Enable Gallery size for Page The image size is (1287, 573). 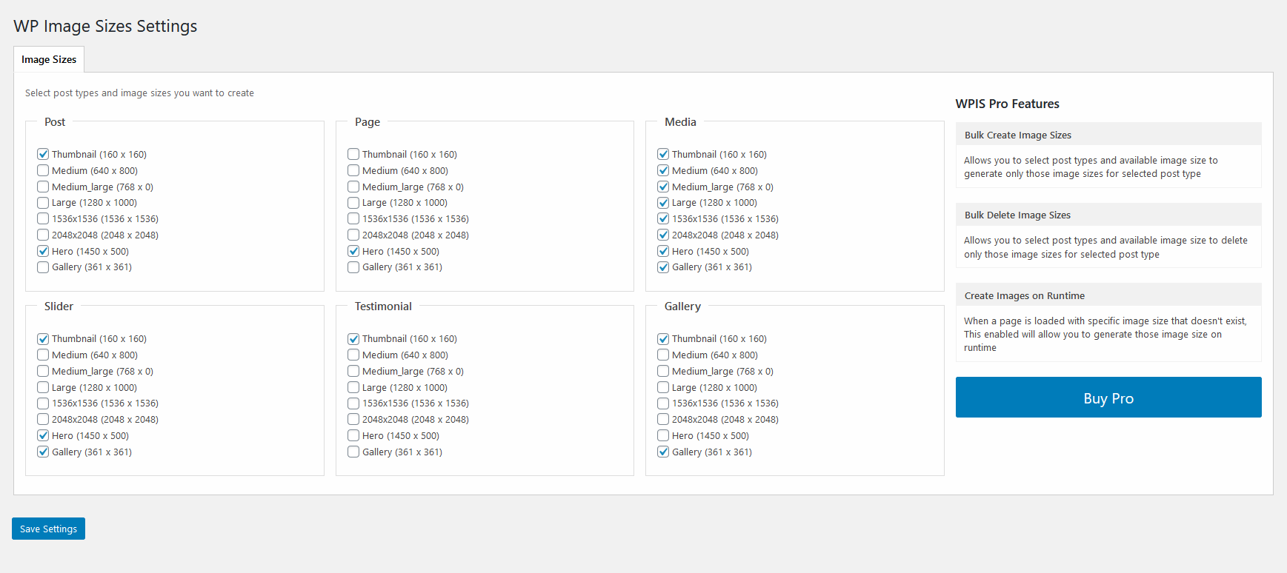(353, 267)
